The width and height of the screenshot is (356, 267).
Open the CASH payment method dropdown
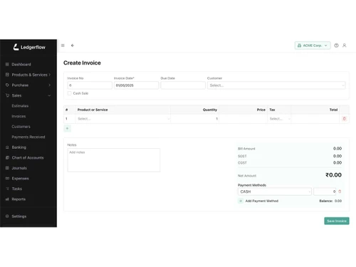point(275,192)
